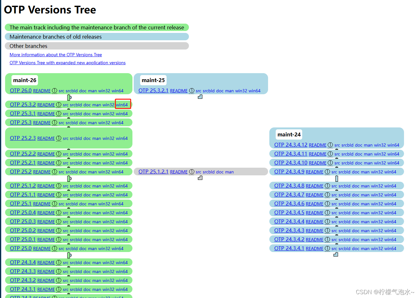Screen dimensions: 419x298
Task: Open man link for OTP 24.3.4.2
Action: tap(365, 240)
